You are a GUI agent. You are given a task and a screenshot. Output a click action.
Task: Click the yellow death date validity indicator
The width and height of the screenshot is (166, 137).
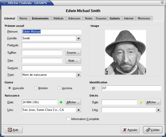pyautogui.click(x=141, y=102)
